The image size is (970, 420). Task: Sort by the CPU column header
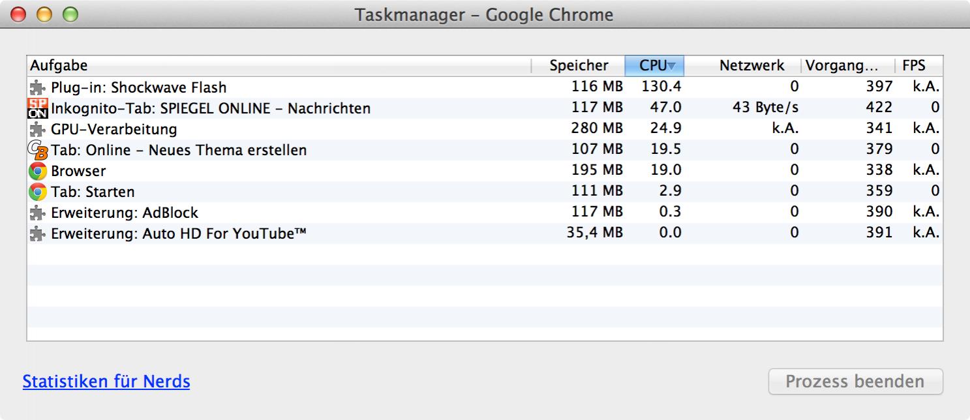click(654, 66)
